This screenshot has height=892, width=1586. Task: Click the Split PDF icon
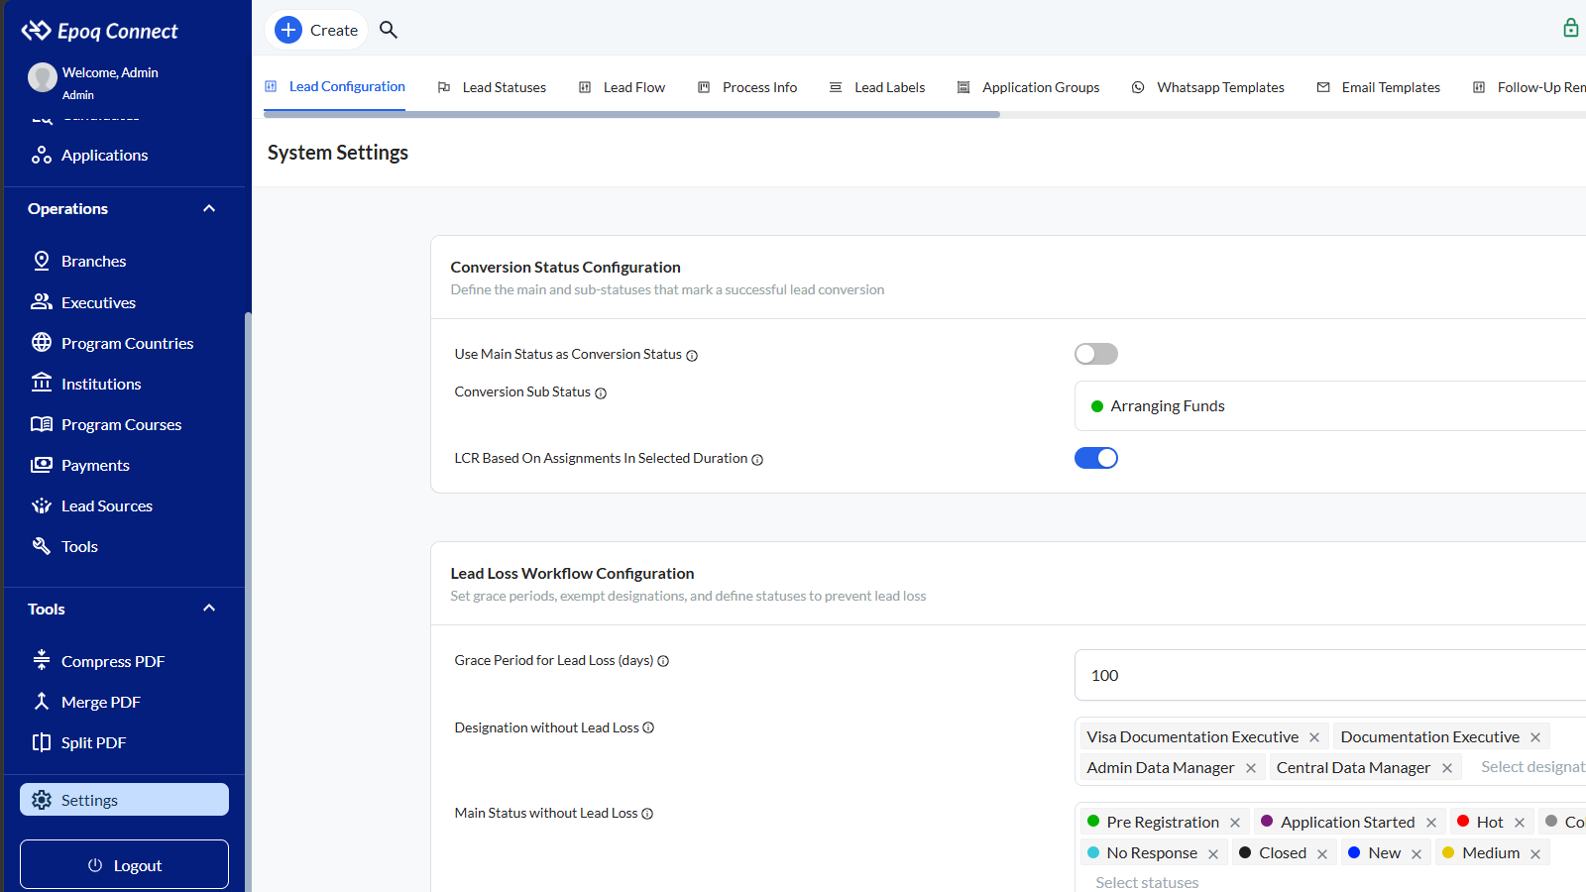point(42,742)
